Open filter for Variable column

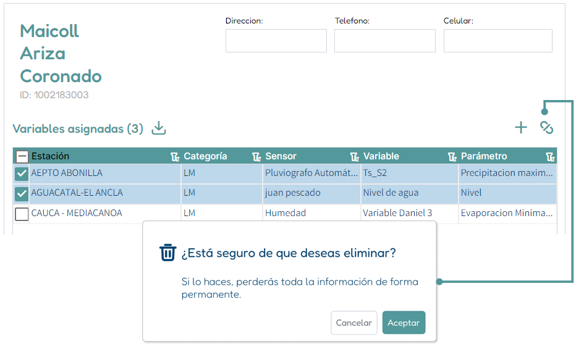[x=452, y=157]
